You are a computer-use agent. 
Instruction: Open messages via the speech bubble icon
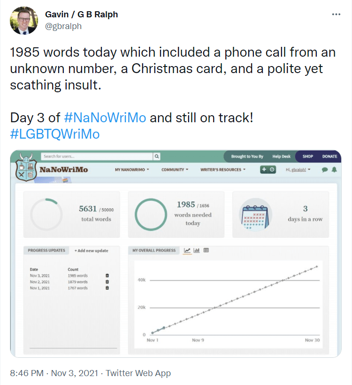coord(324,170)
